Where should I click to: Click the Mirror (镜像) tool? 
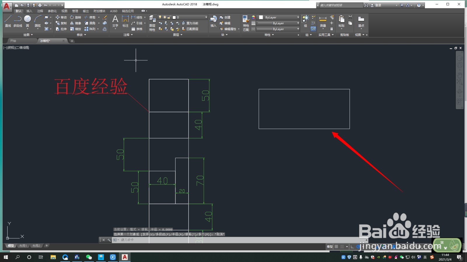(76, 23)
